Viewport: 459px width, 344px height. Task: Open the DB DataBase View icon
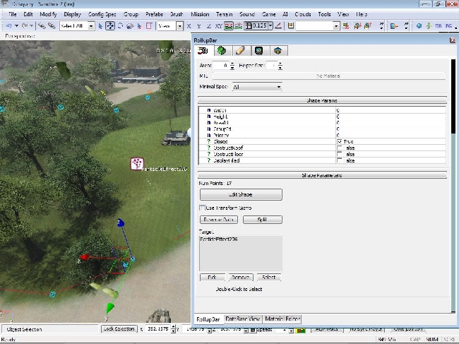[439, 26]
